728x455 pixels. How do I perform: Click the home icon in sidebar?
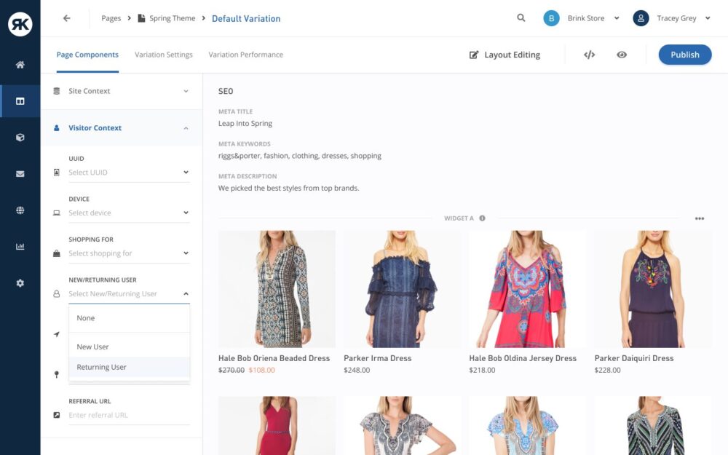point(20,65)
